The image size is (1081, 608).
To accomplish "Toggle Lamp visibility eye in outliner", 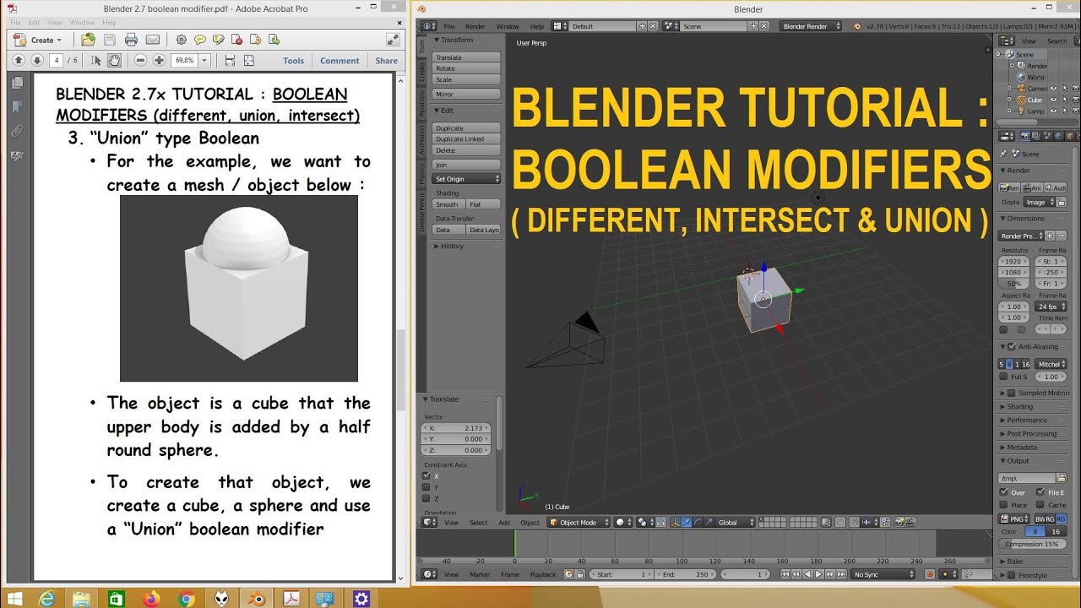I will coord(1053,111).
